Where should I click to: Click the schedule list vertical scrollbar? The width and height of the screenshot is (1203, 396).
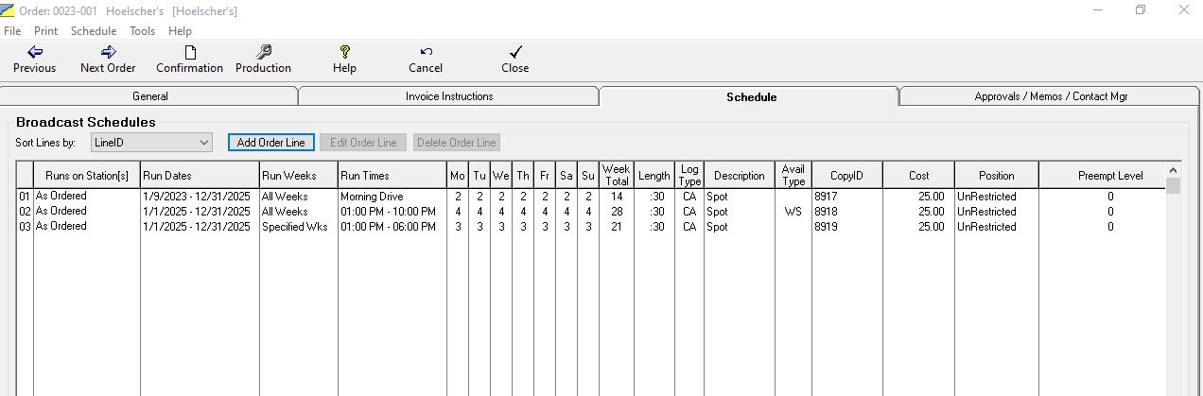1173,284
